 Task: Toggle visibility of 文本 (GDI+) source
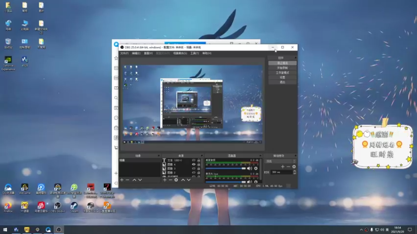(193, 160)
